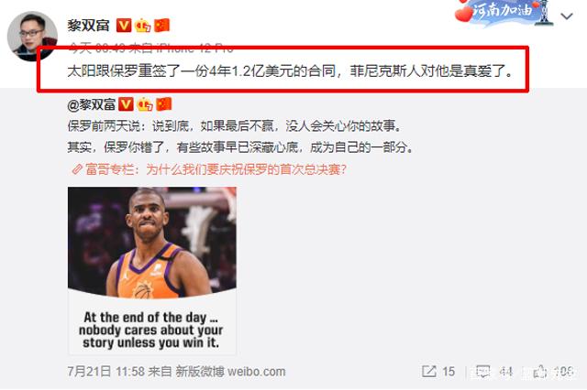Viewport: 587px width, 390px height.
Task: Open 黎双富's profile avatar photo
Action: 33,36
